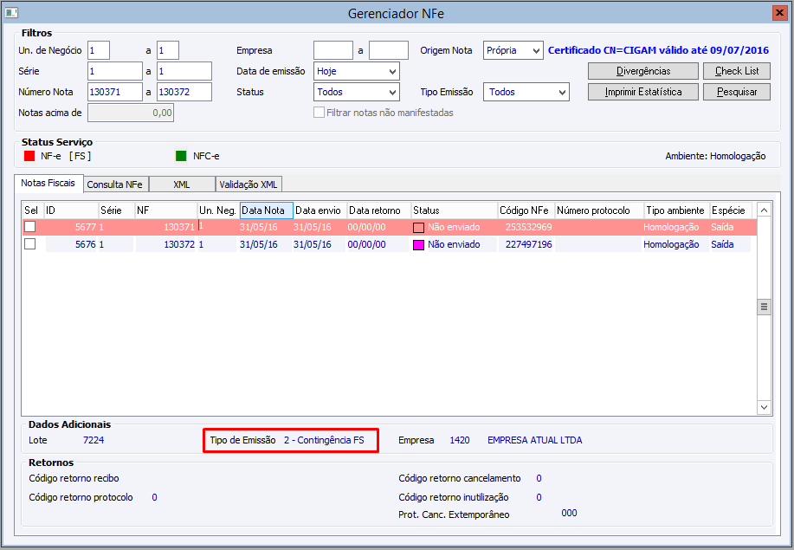
Task: Click Código NFe value 253532969
Action: click(x=529, y=228)
